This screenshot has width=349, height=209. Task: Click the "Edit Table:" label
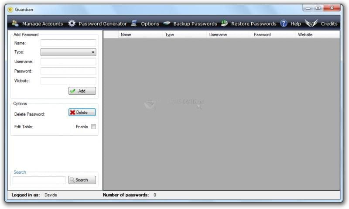point(24,127)
